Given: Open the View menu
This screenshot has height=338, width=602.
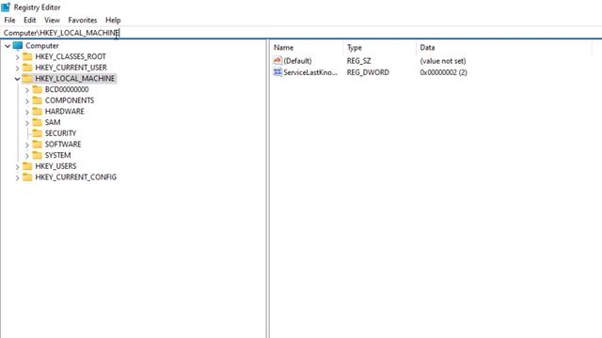Looking at the screenshot, I should click(x=52, y=20).
